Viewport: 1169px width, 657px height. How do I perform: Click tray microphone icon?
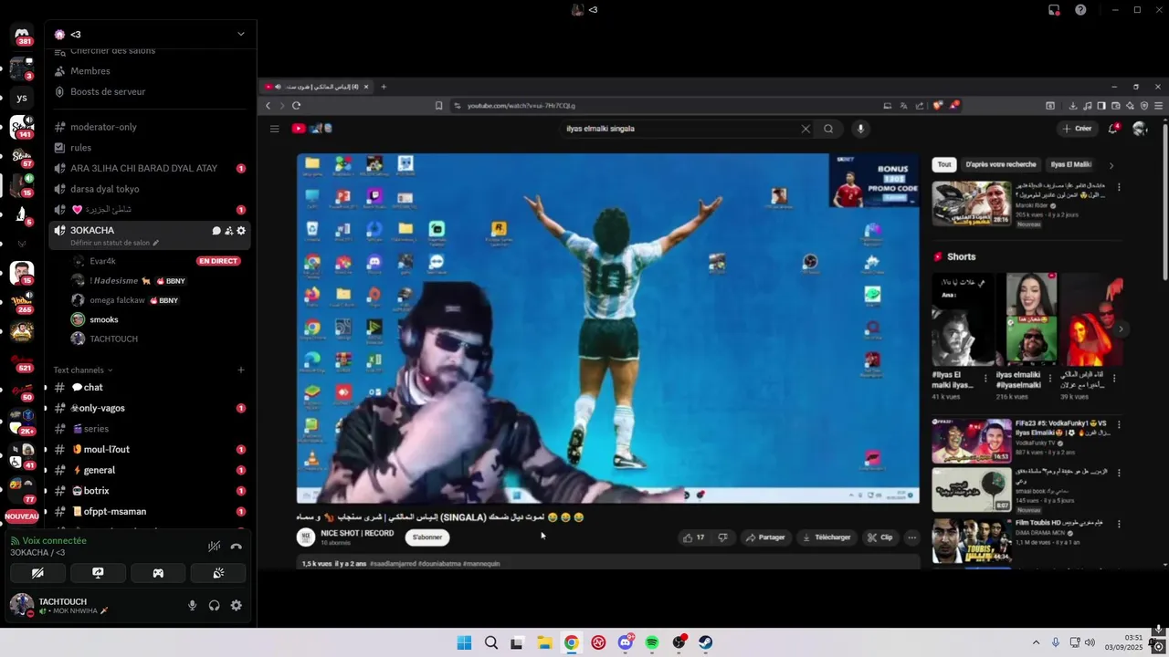pos(1056,642)
